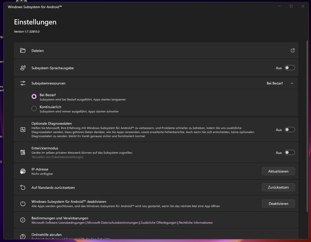
Task: Open Zusätzliche Offenlegungen link
Action: 158,223
